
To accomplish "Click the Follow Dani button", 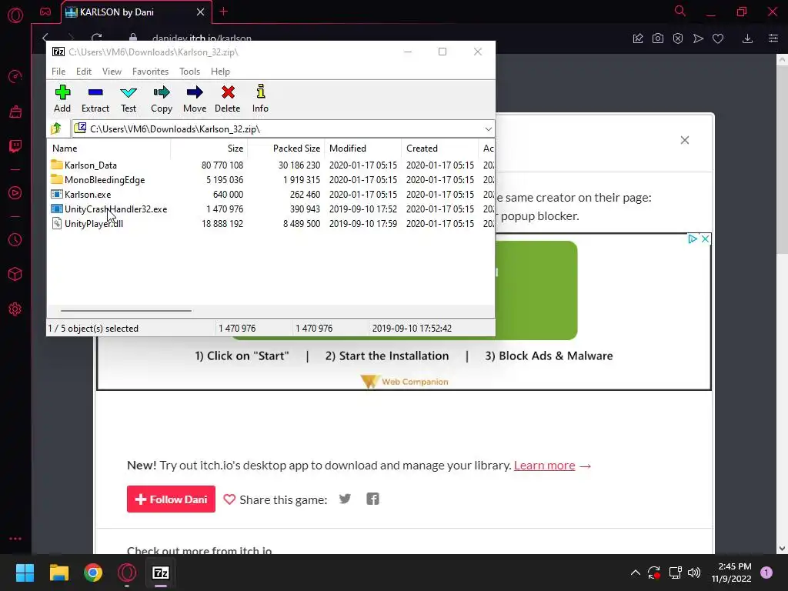I will pos(171,499).
